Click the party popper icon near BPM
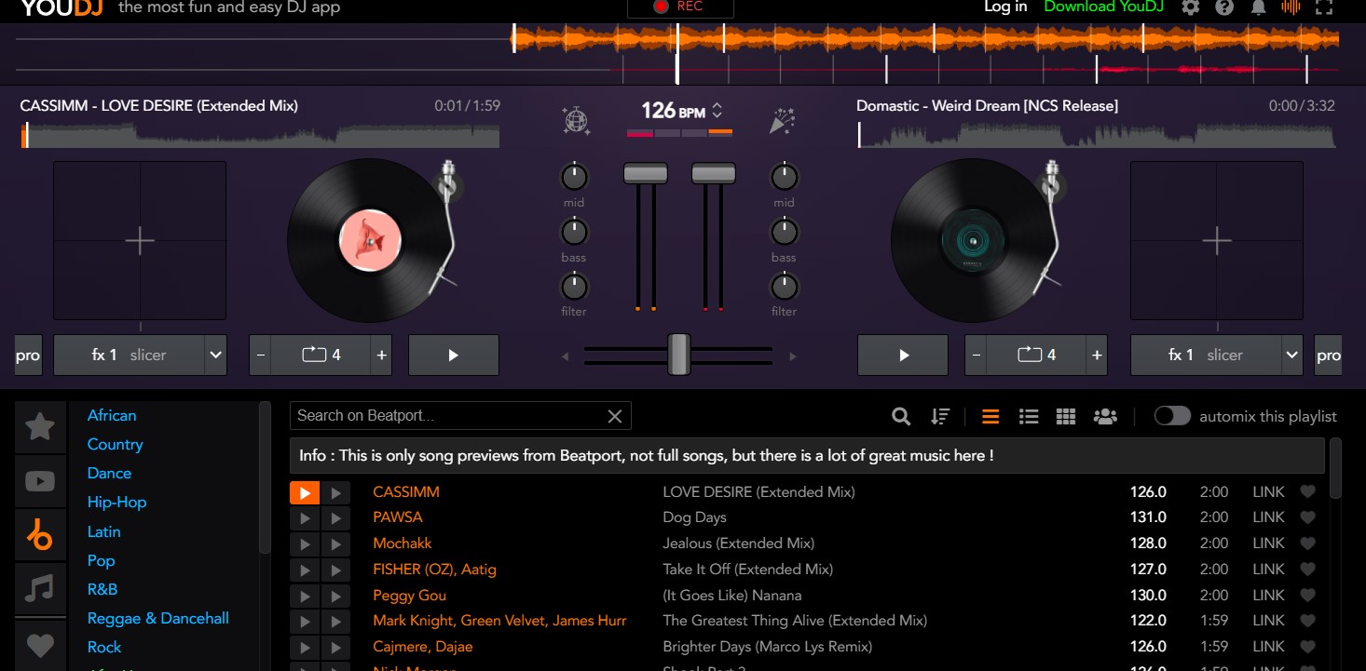This screenshot has height=671, width=1366. [x=781, y=121]
